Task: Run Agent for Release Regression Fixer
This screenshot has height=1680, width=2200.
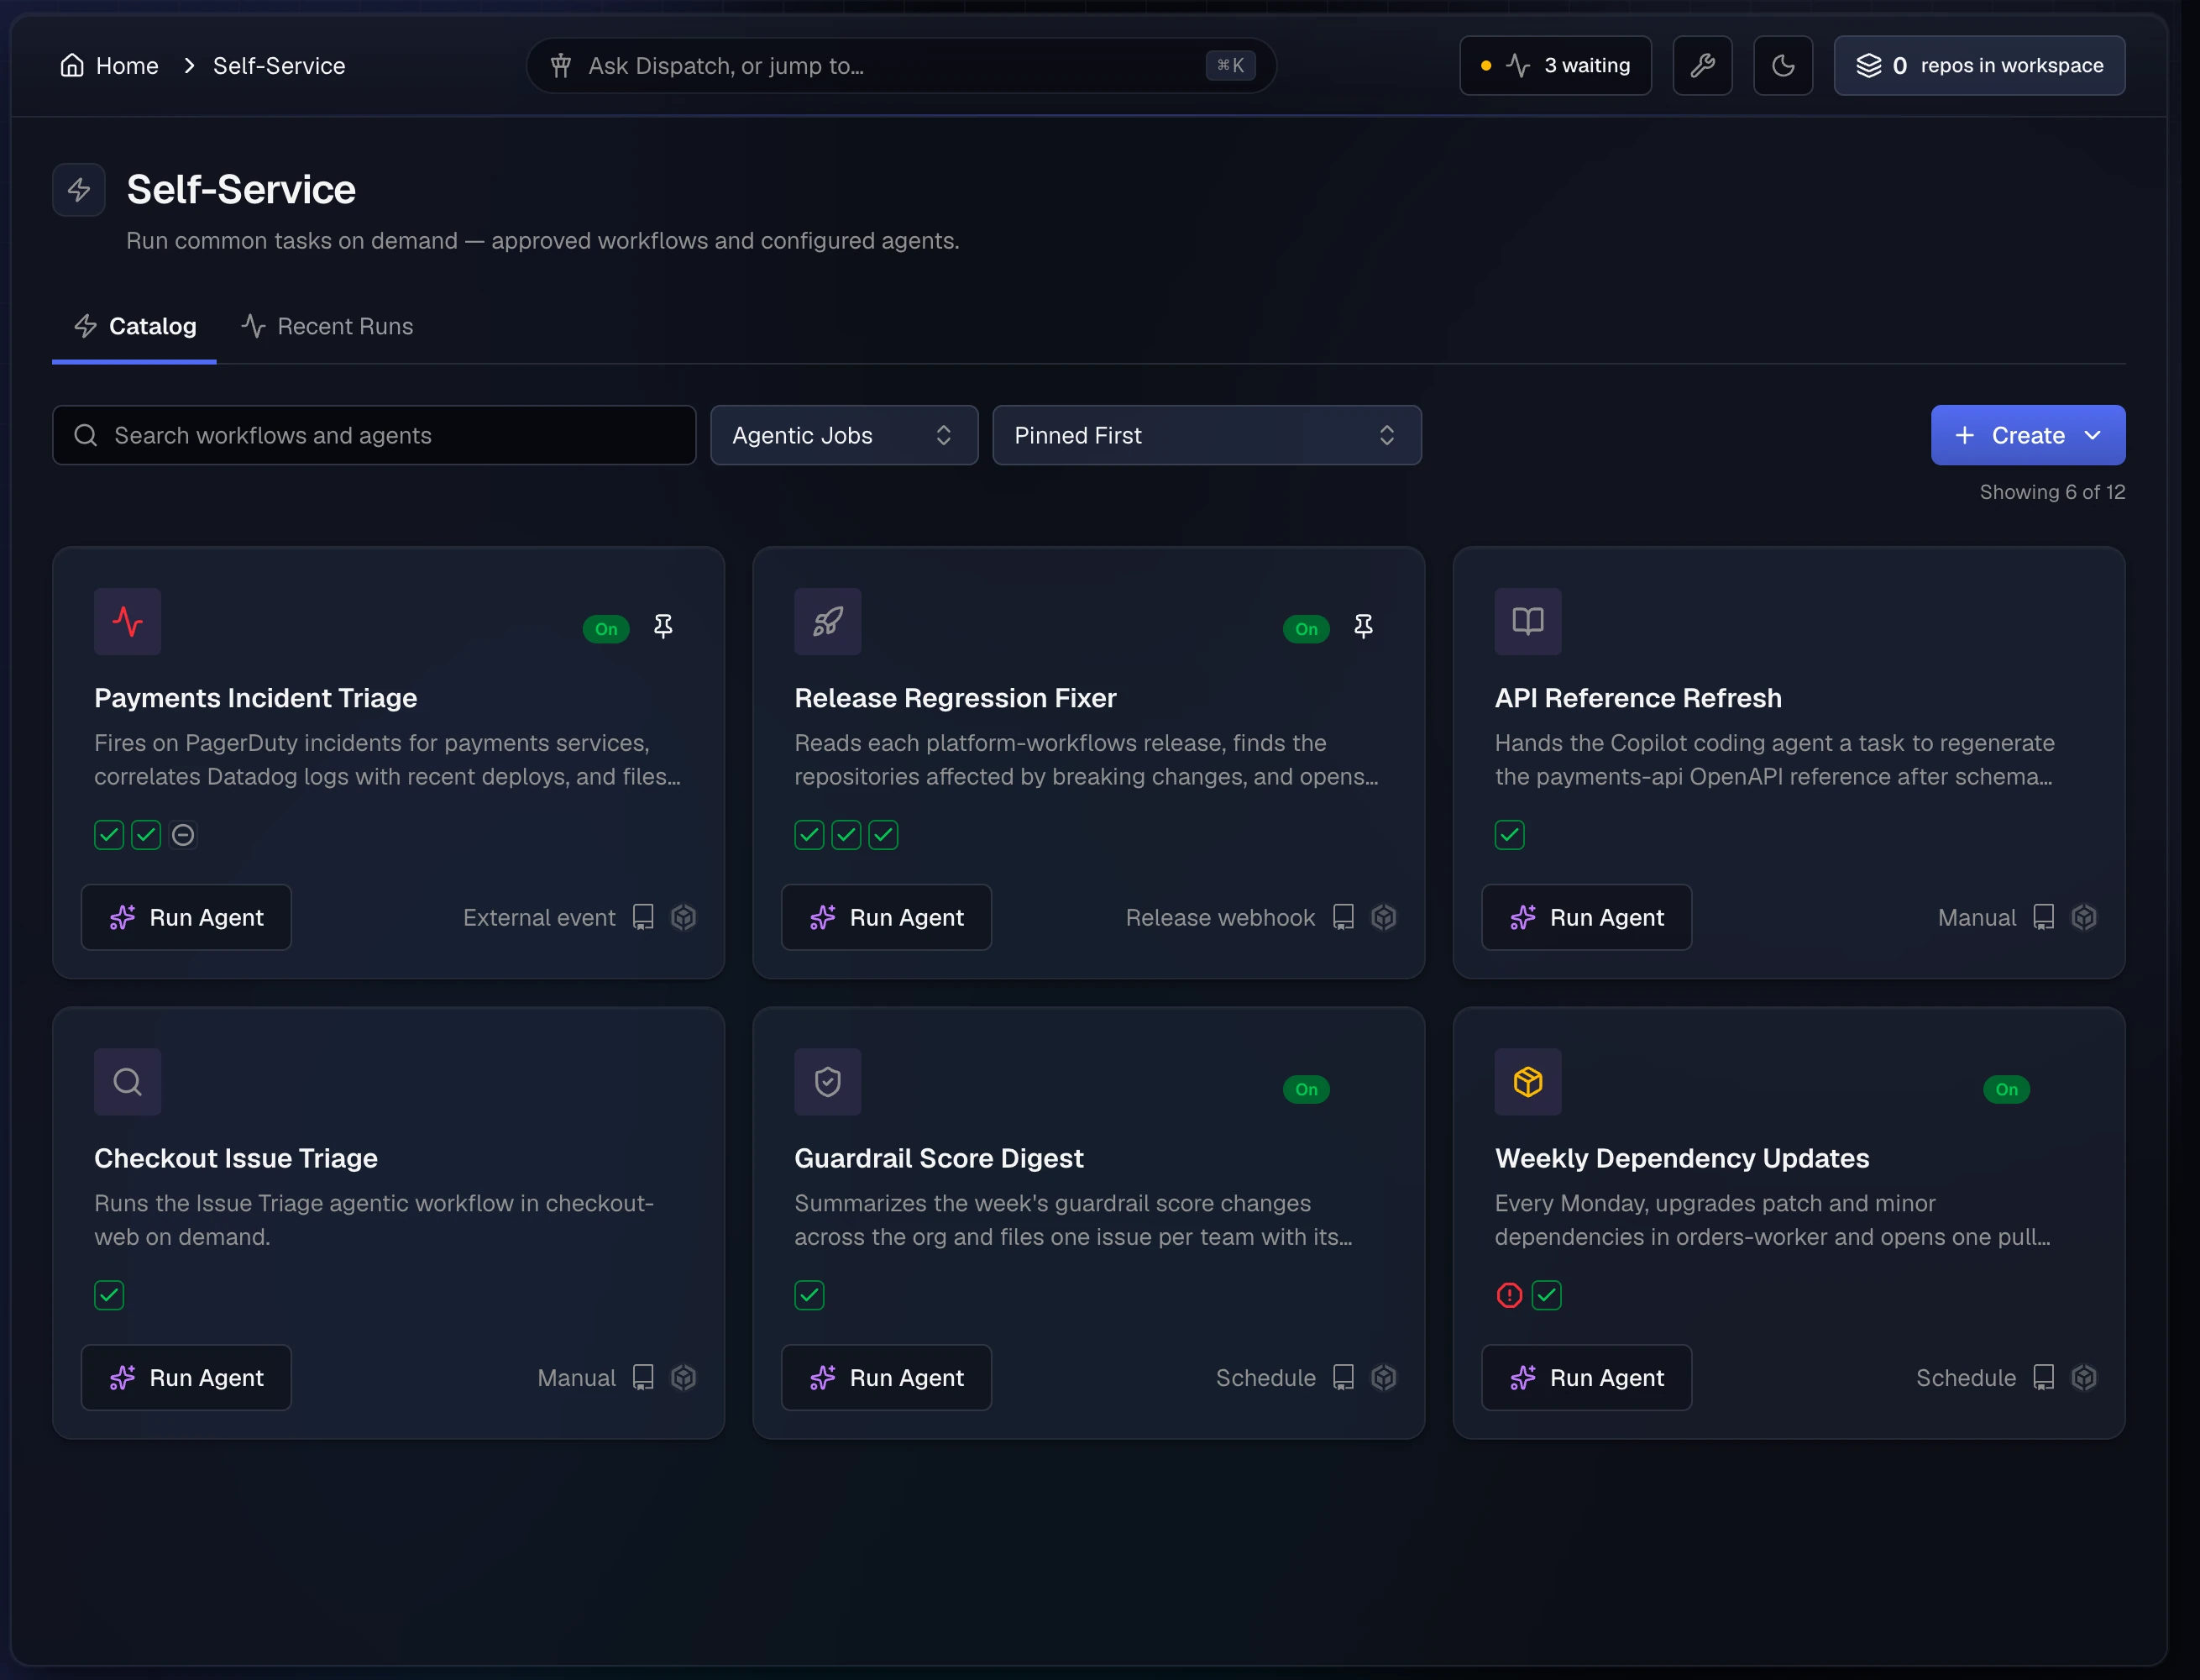Action: click(887, 918)
